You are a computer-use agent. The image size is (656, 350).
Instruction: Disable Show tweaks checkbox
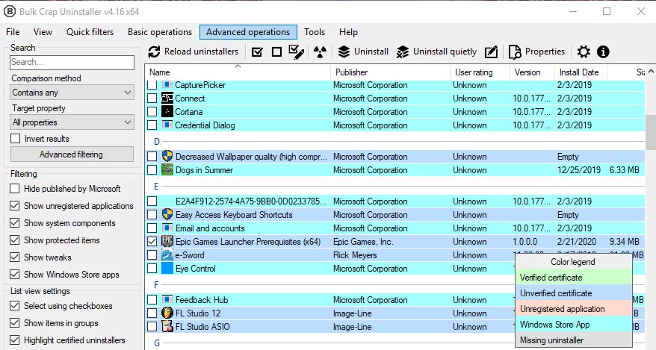15,257
